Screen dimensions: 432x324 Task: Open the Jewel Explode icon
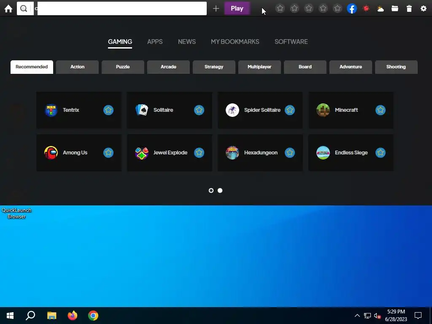tap(142, 153)
